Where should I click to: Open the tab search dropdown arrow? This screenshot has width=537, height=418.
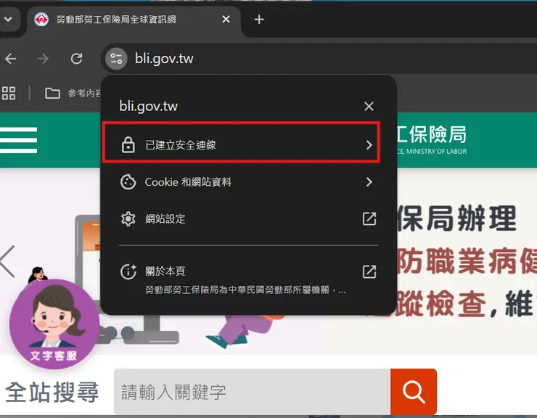pyautogui.click(x=8, y=19)
